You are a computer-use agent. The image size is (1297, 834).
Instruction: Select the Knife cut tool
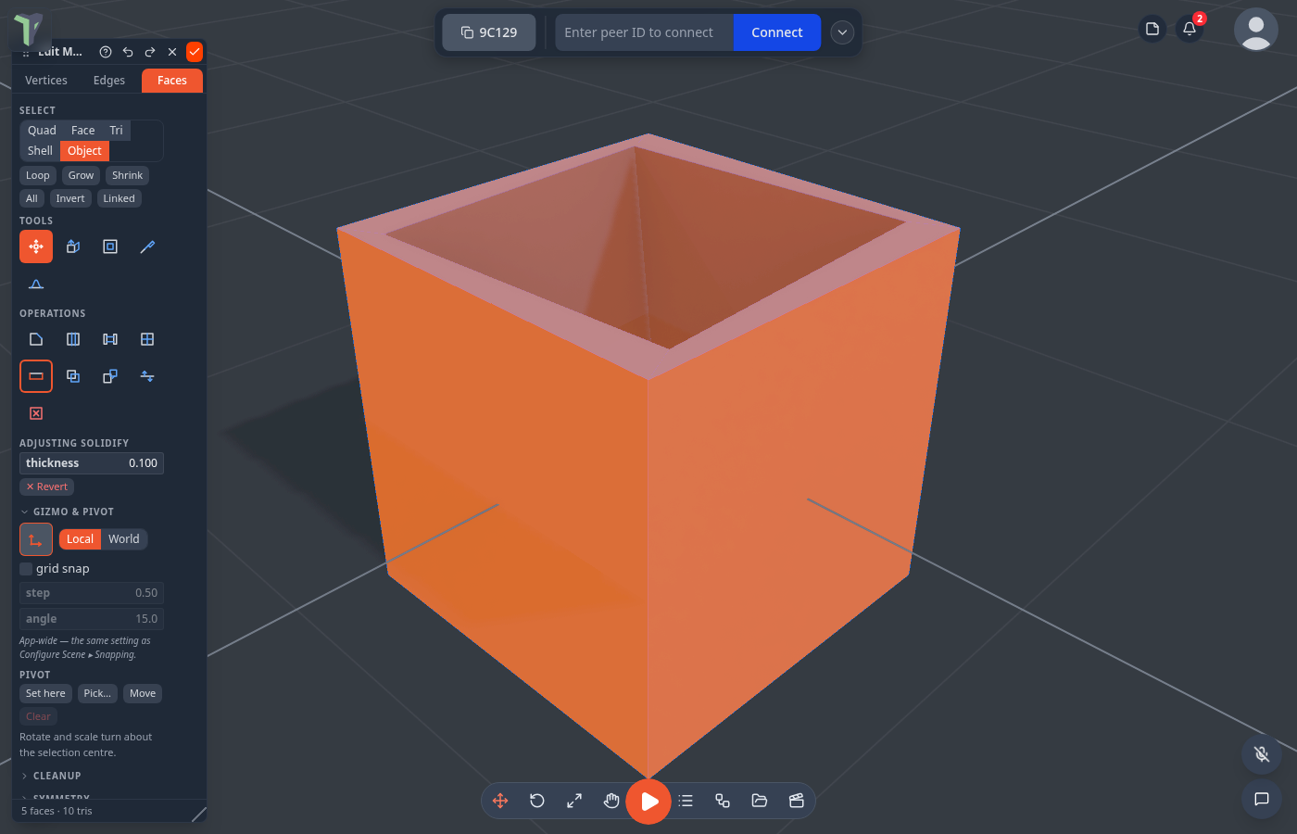[x=147, y=246]
